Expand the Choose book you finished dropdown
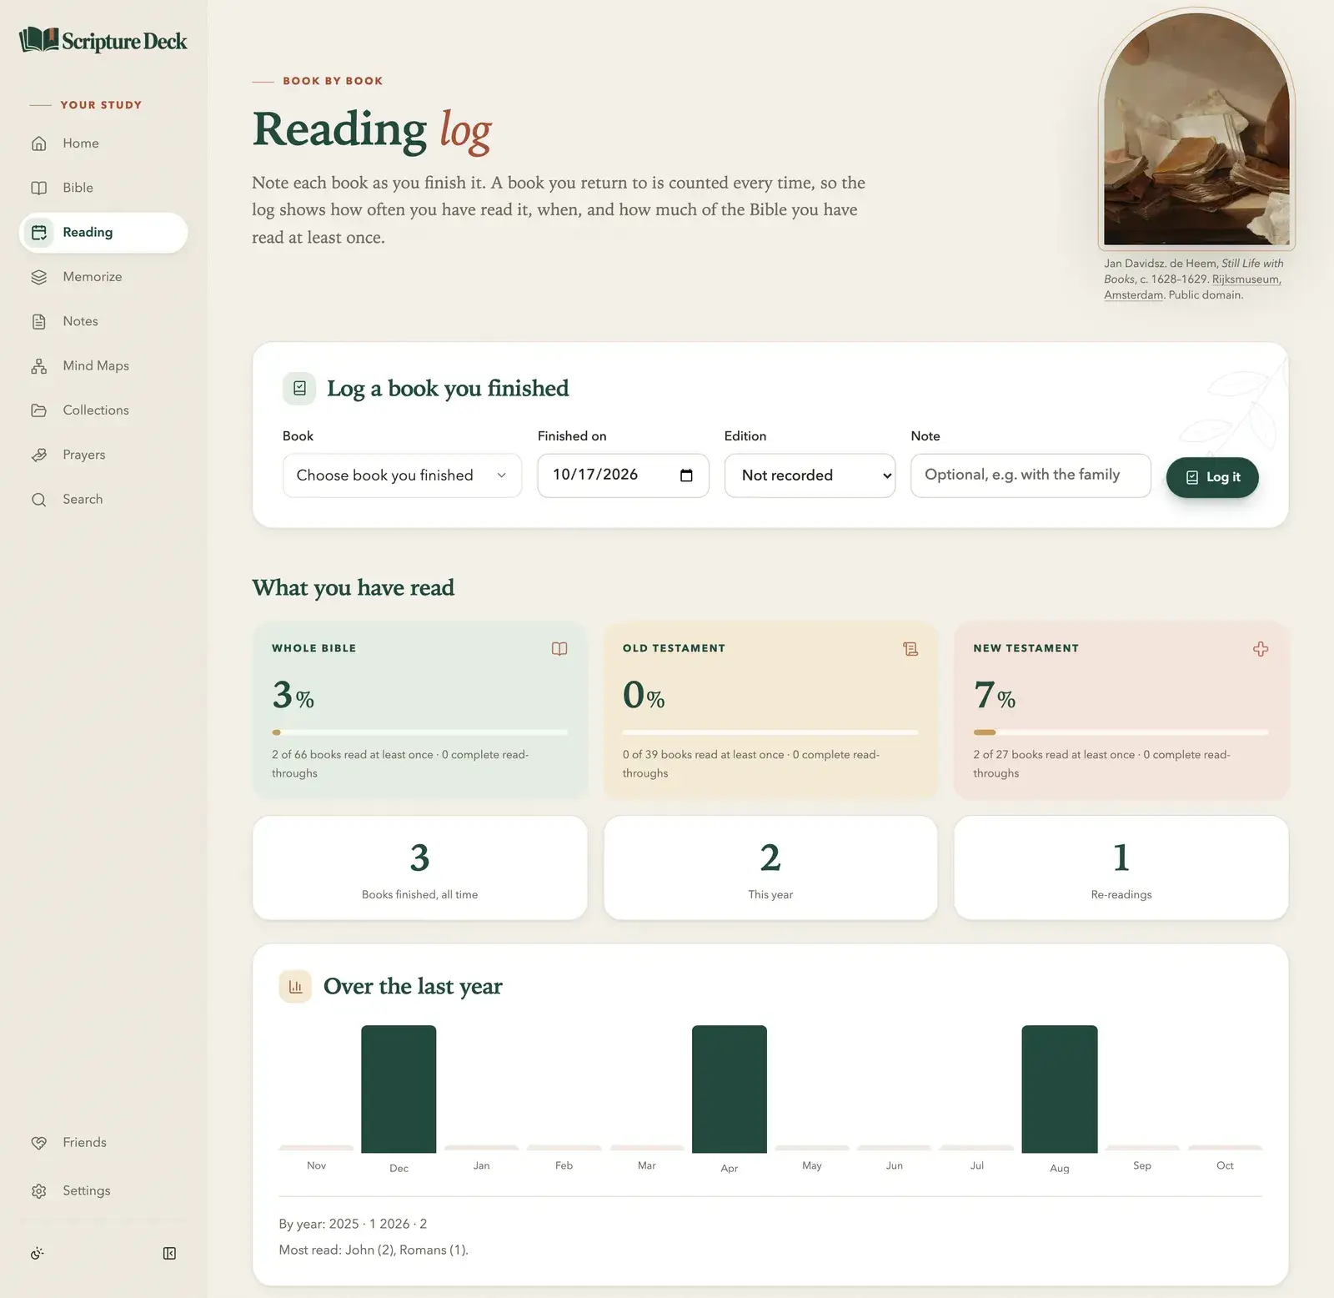 402,475
